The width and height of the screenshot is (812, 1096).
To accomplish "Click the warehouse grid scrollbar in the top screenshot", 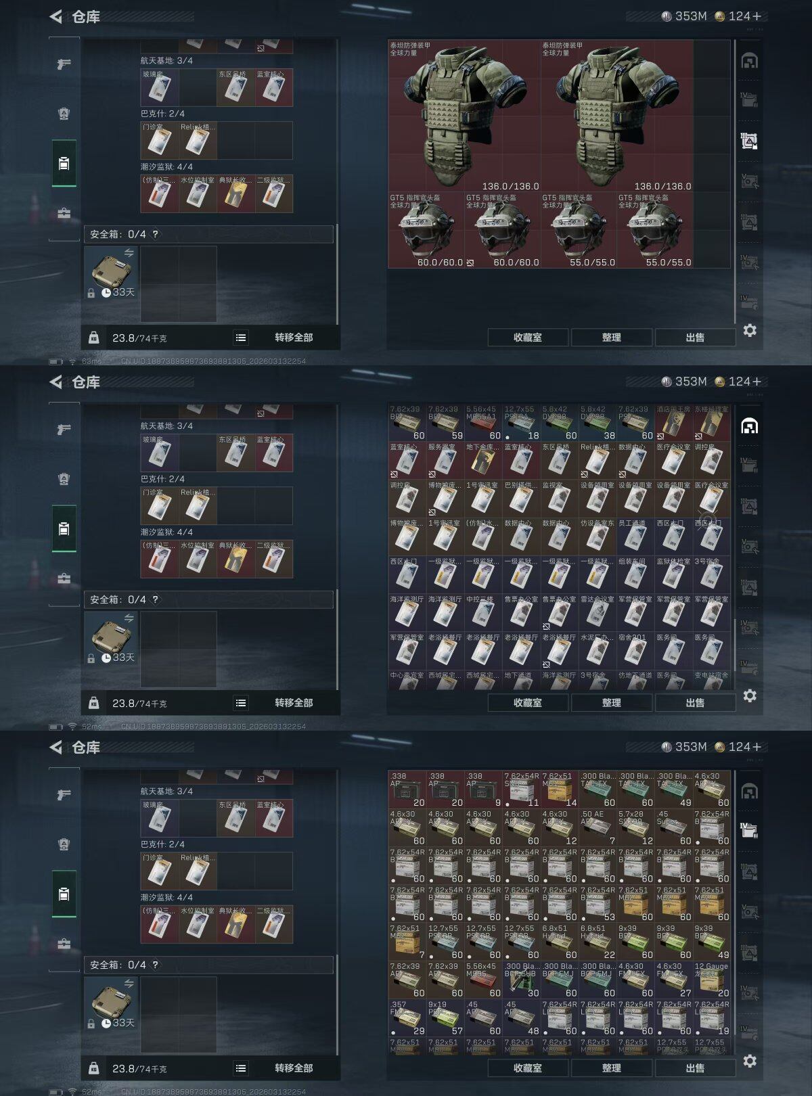I will click(735, 181).
